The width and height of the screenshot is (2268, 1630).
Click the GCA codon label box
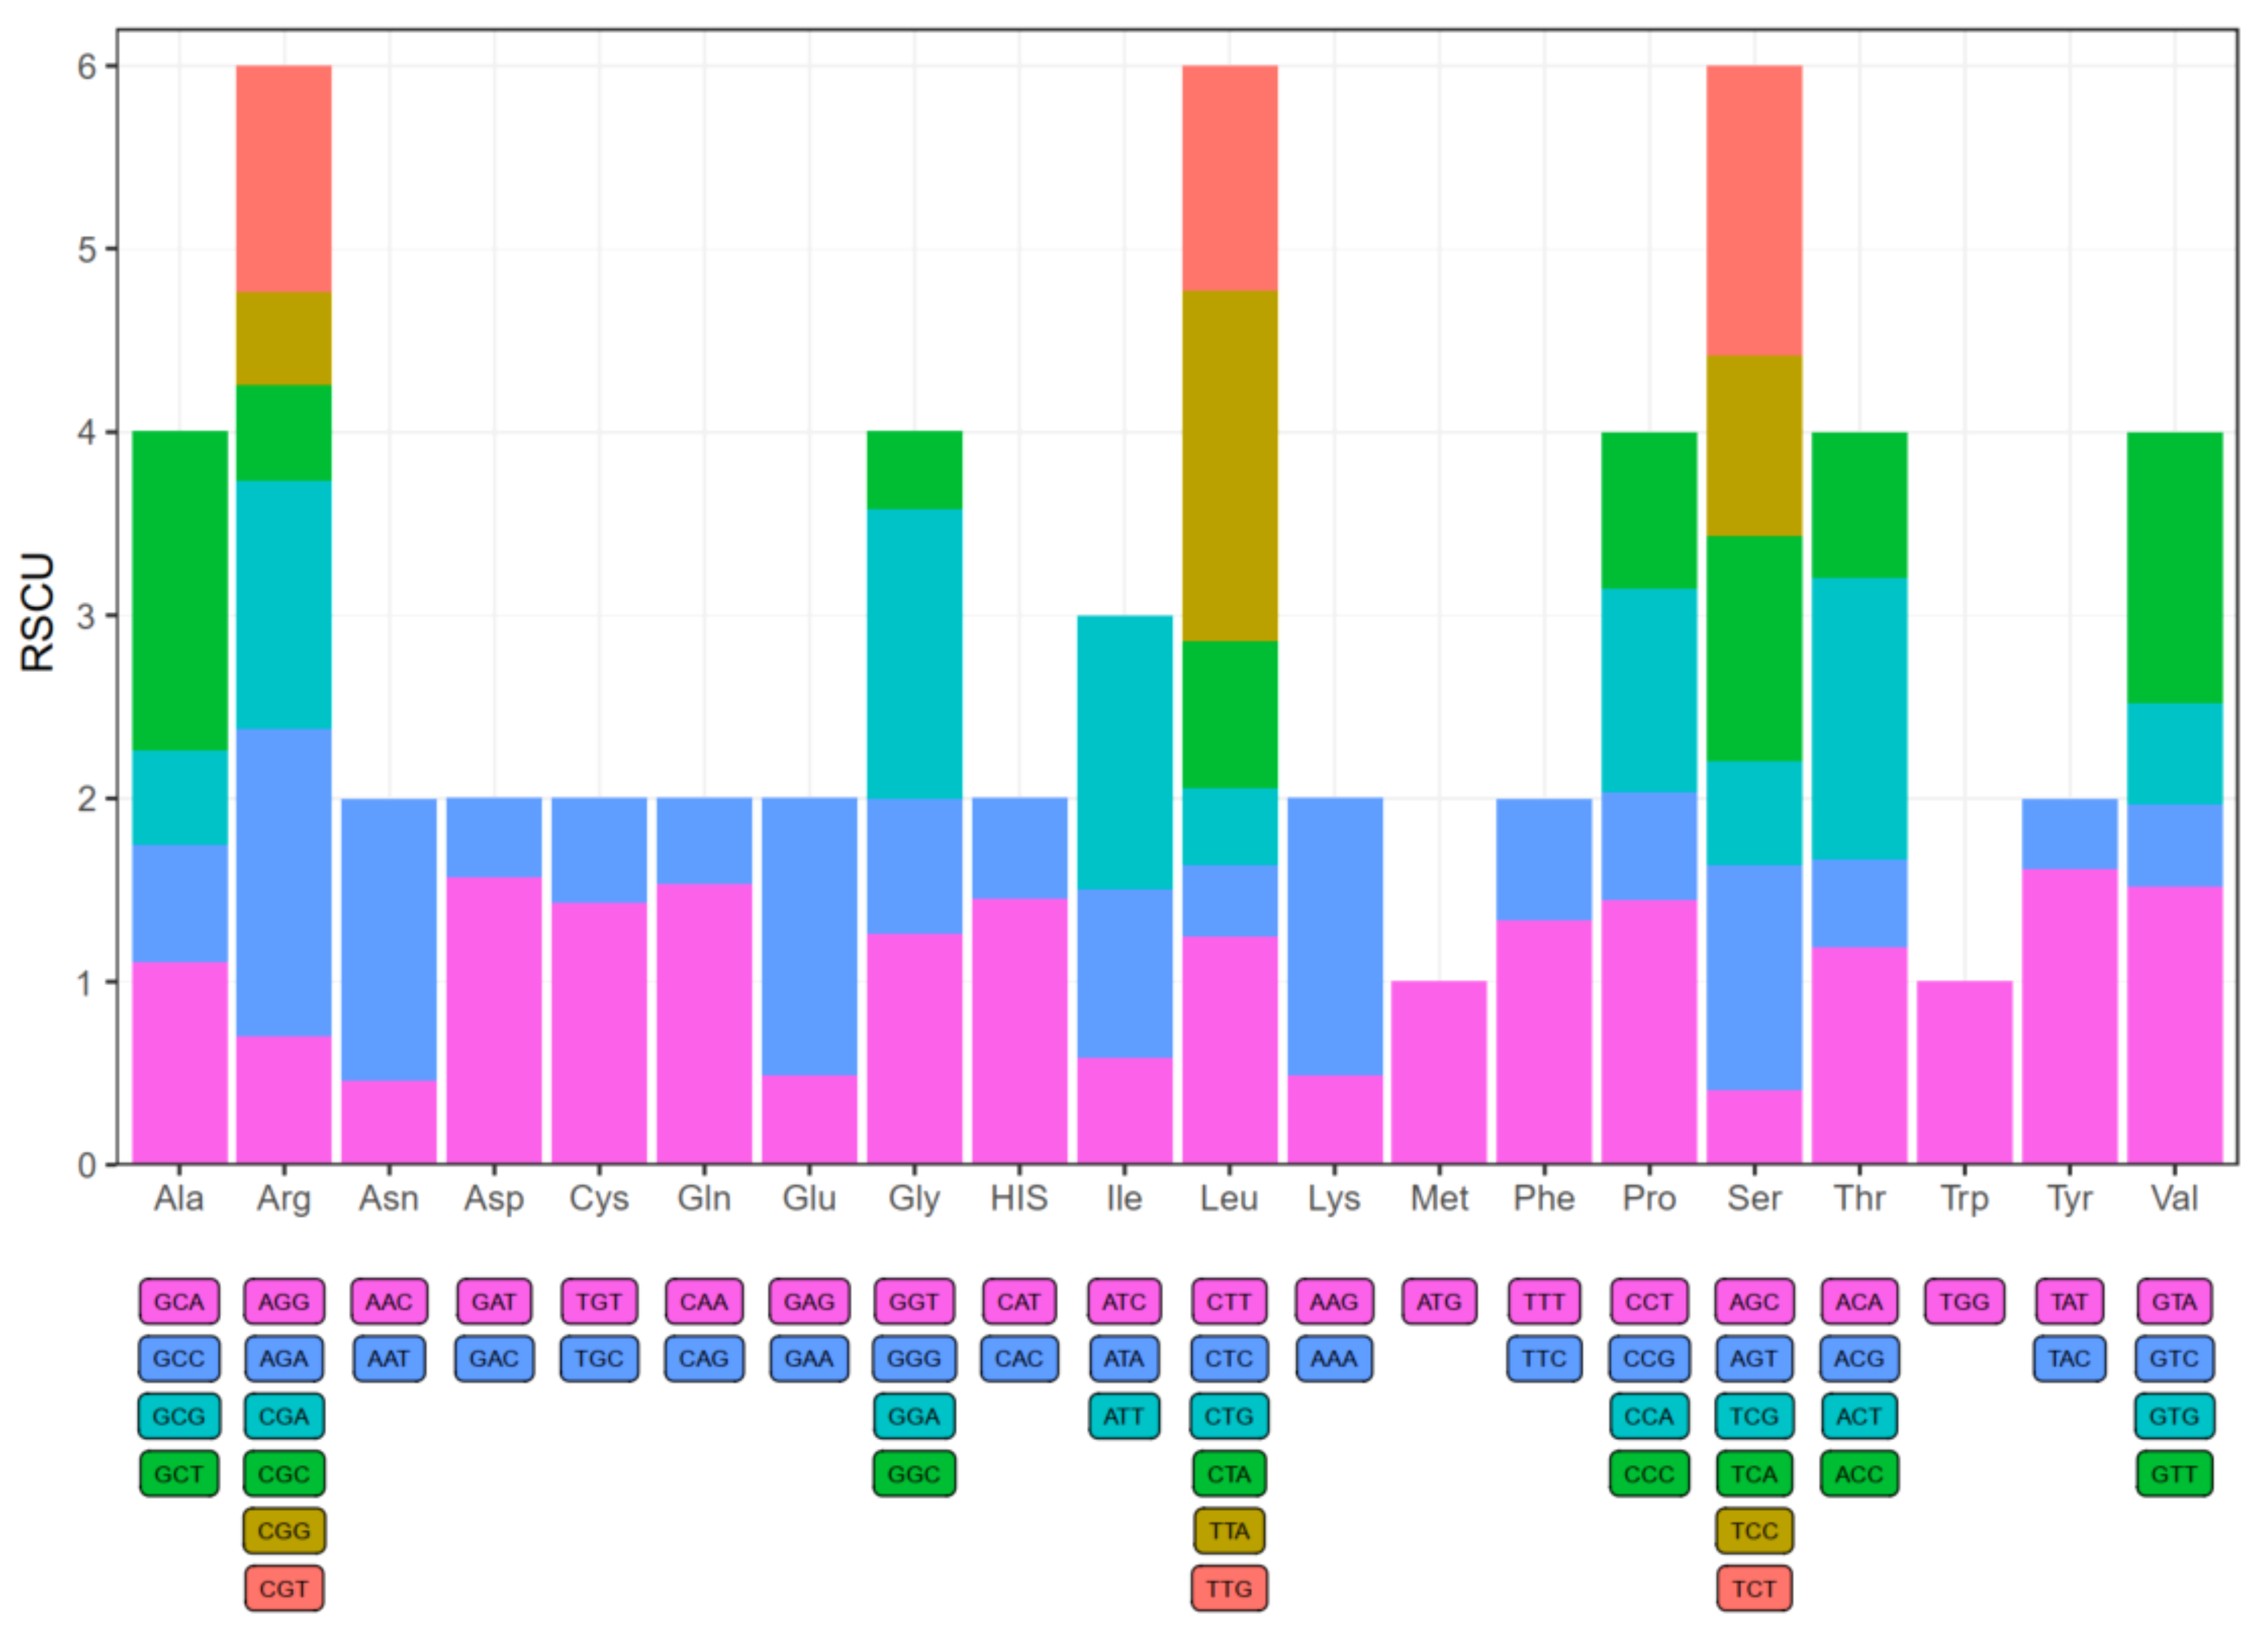pyautogui.click(x=179, y=1302)
